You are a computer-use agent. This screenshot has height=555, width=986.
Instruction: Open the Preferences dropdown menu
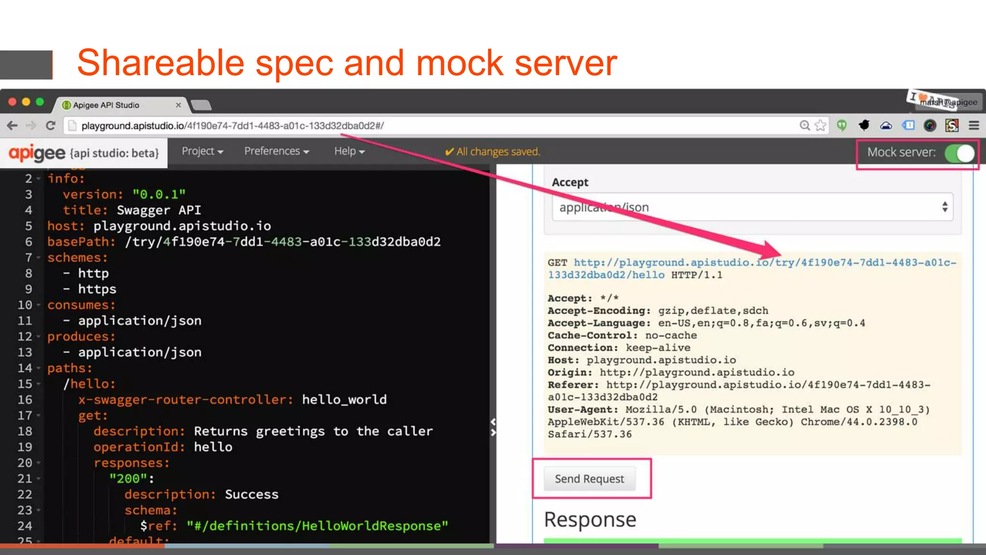tap(277, 151)
